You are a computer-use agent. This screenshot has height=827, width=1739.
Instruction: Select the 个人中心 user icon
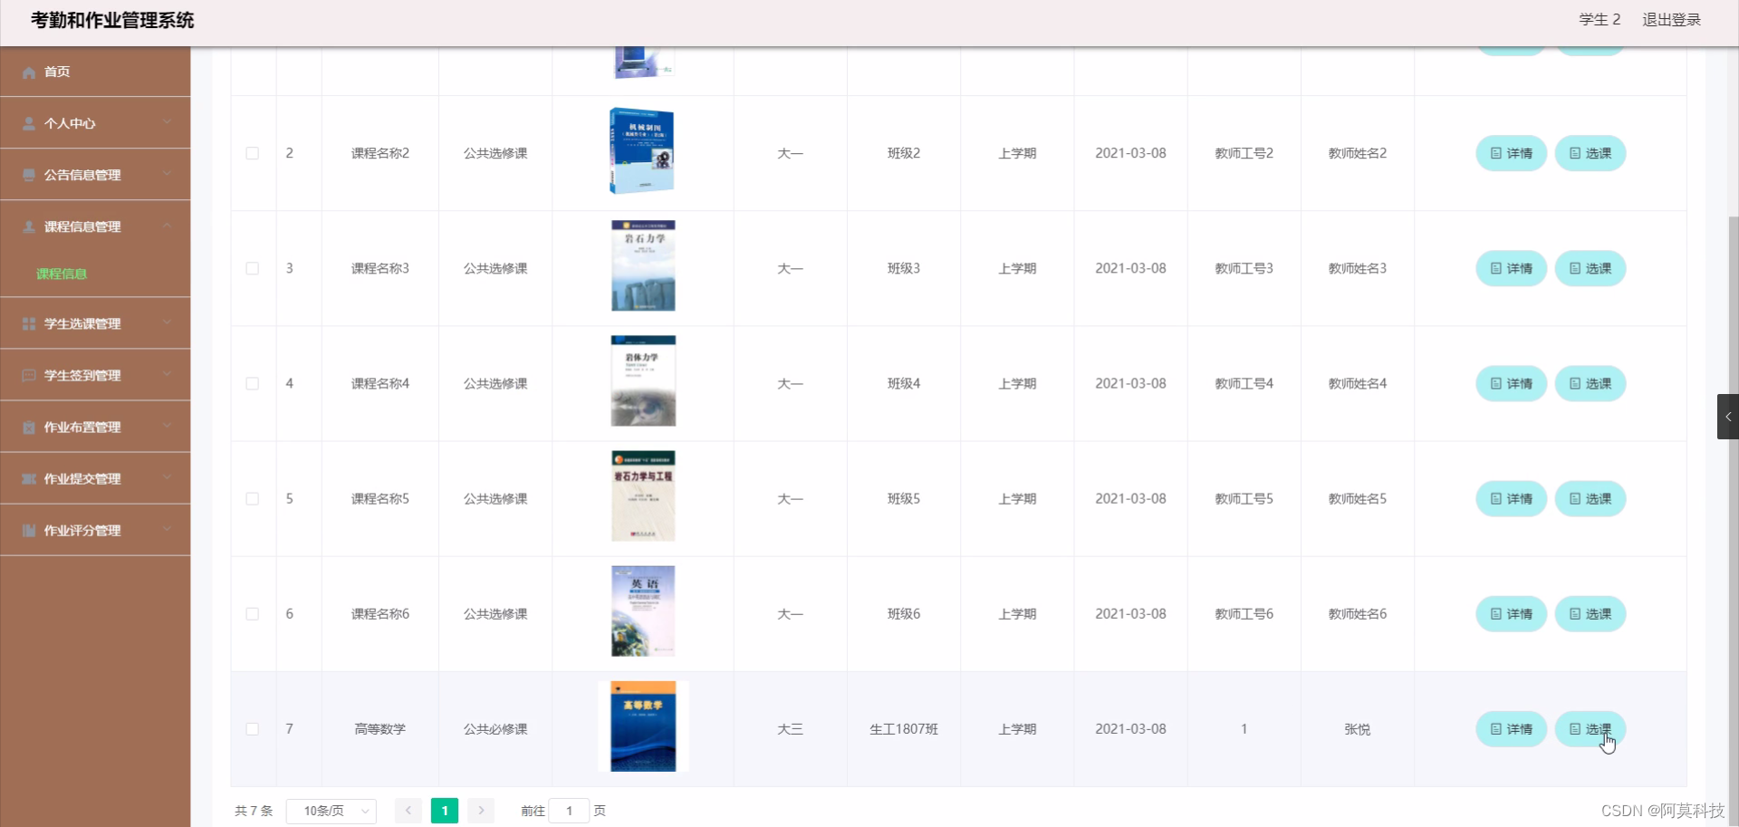(x=28, y=123)
